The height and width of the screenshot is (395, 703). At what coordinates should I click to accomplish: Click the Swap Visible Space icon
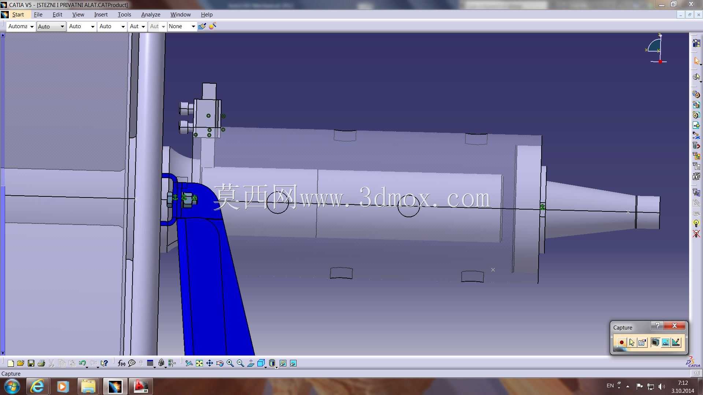pos(293,363)
